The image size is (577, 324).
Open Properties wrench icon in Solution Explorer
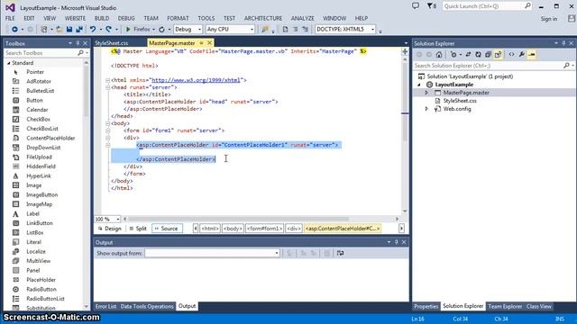pos(522,54)
